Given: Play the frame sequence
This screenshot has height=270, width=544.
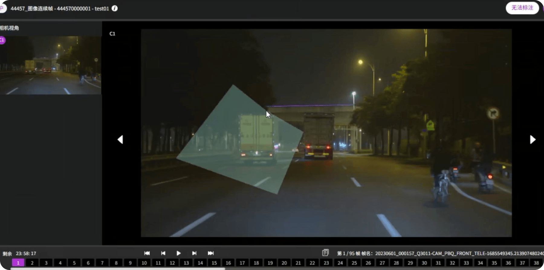Looking at the screenshot, I should pyautogui.click(x=179, y=253).
